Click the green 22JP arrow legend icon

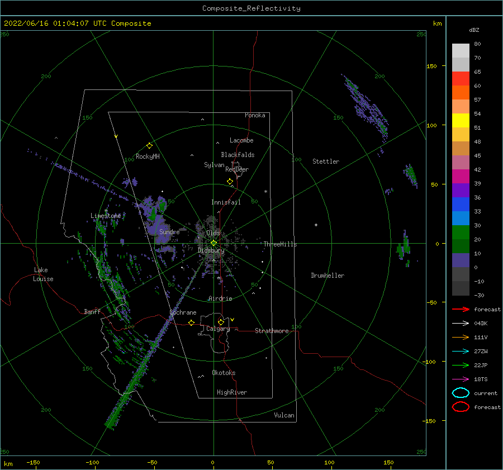point(461,365)
